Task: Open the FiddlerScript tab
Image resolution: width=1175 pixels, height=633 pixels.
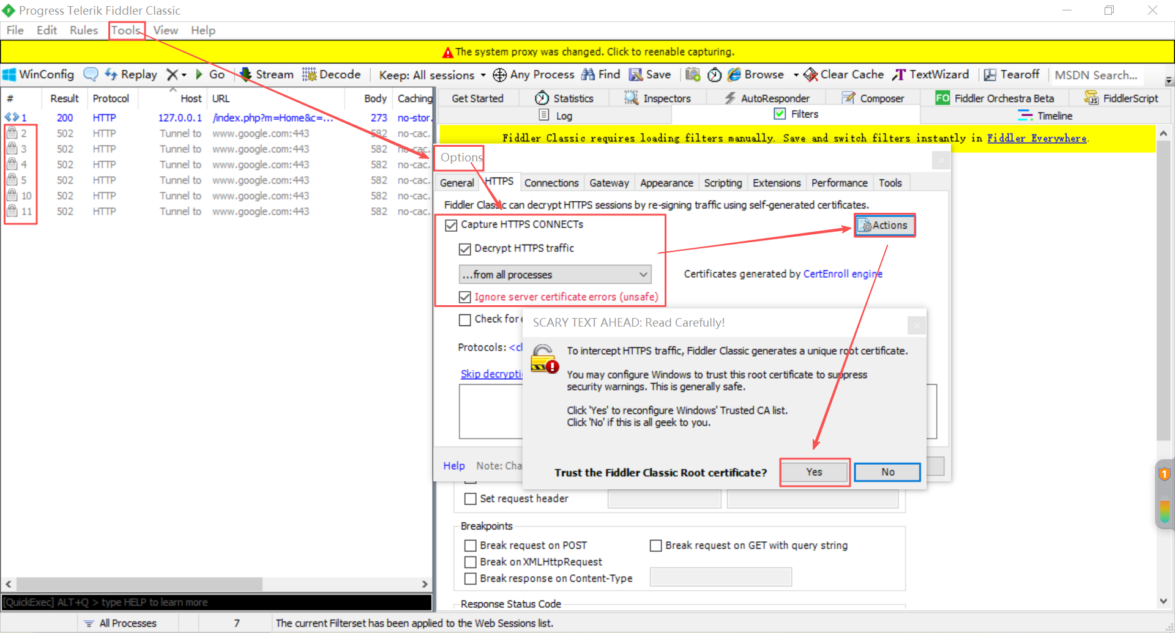Action: 1121,98
